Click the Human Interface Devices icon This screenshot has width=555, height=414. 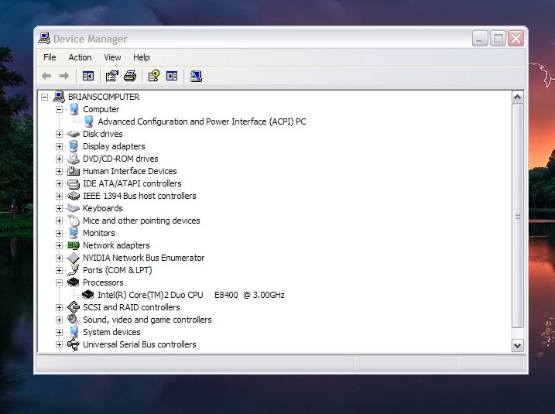click(74, 171)
